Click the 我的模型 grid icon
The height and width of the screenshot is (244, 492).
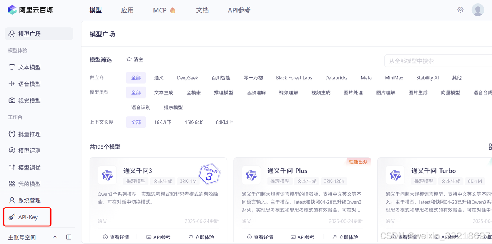[12, 184]
